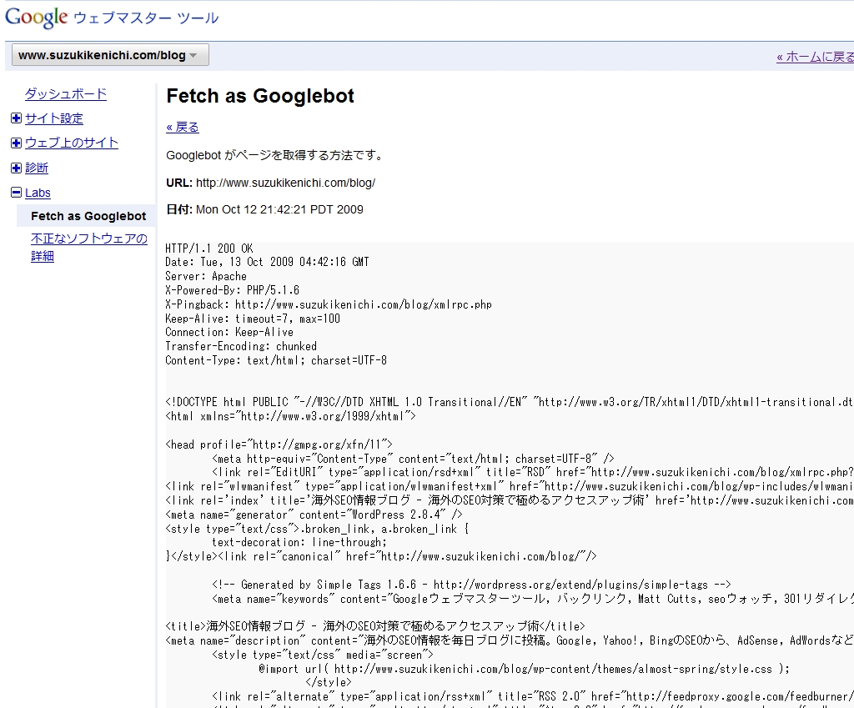
Task: Click the Content-Type: text/html; charset=UTF-8 header
Action: click(276, 360)
